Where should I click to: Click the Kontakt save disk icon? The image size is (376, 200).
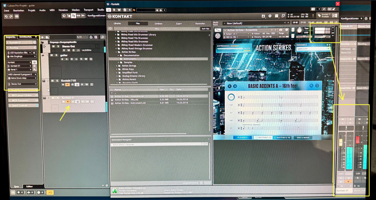(264, 16)
